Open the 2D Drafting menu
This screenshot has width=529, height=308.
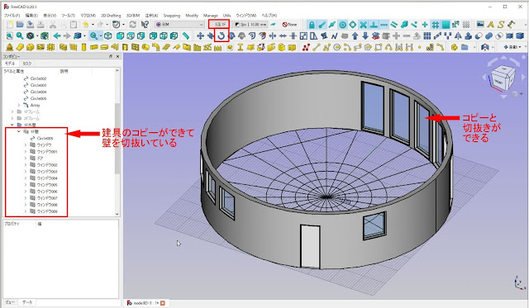point(111,16)
